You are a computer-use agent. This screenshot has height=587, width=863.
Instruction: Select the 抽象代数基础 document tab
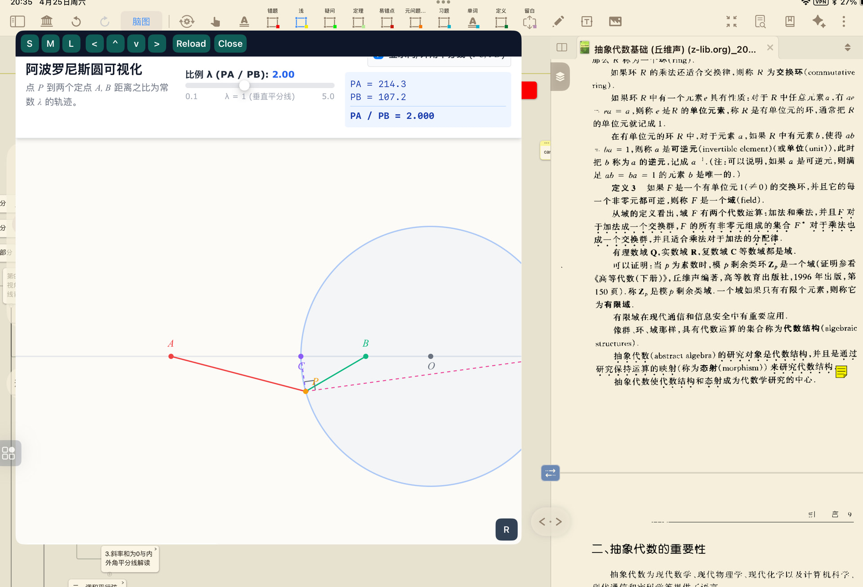click(674, 49)
